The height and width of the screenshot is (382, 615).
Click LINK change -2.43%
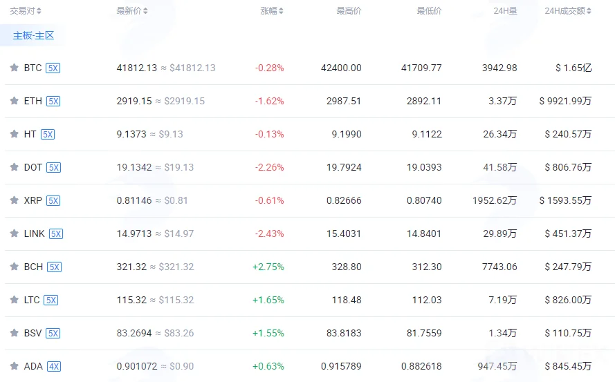click(270, 233)
